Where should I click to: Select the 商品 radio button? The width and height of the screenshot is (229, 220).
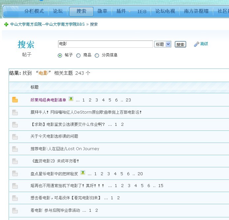[79, 55]
